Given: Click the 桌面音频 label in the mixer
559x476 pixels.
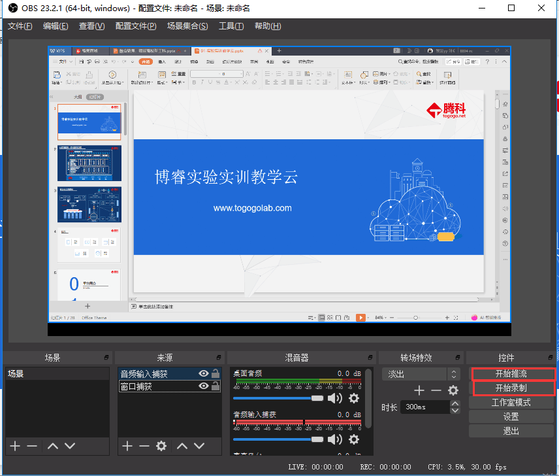Looking at the screenshot, I should coord(248,373).
